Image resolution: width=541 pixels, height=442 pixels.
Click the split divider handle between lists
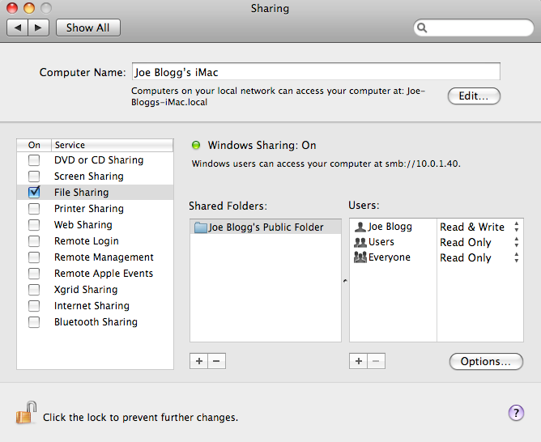pyautogui.click(x=345, y=281)
